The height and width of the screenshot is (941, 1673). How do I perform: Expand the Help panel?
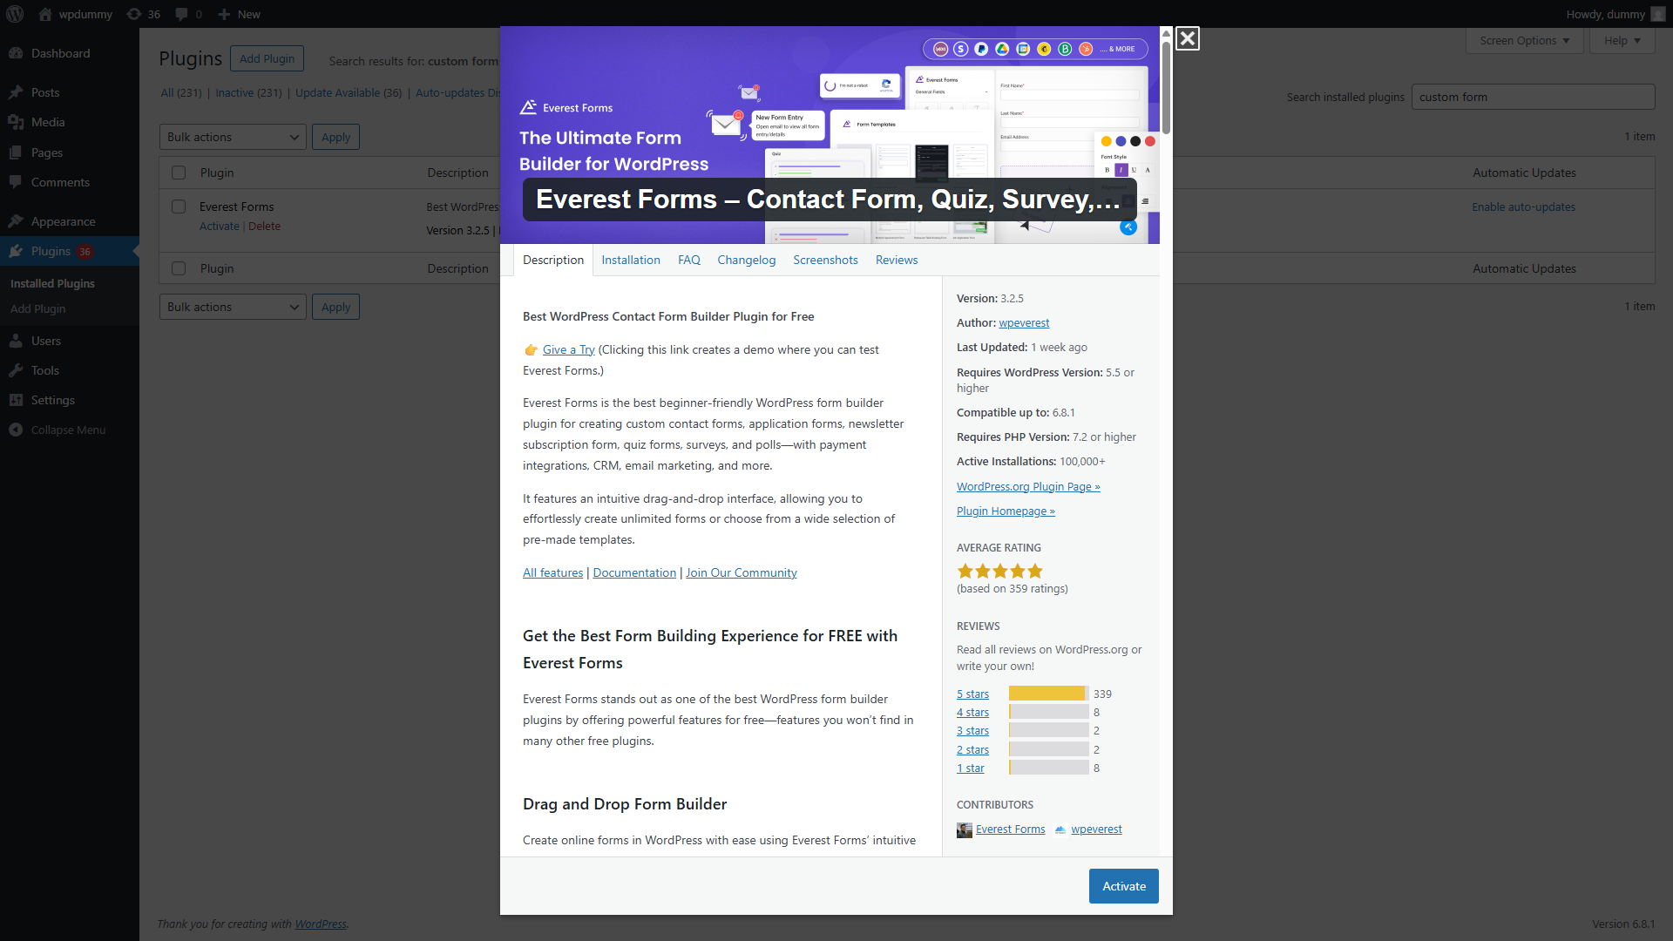1622,40
